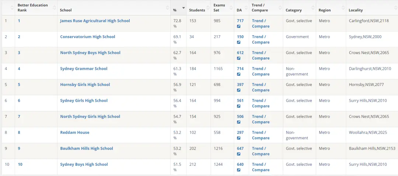Open external link icon under DA 397
This screenshot has height=176, width=398.
click(238, 90)
